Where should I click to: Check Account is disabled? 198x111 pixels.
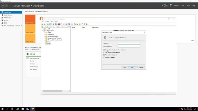coord(104,57)
